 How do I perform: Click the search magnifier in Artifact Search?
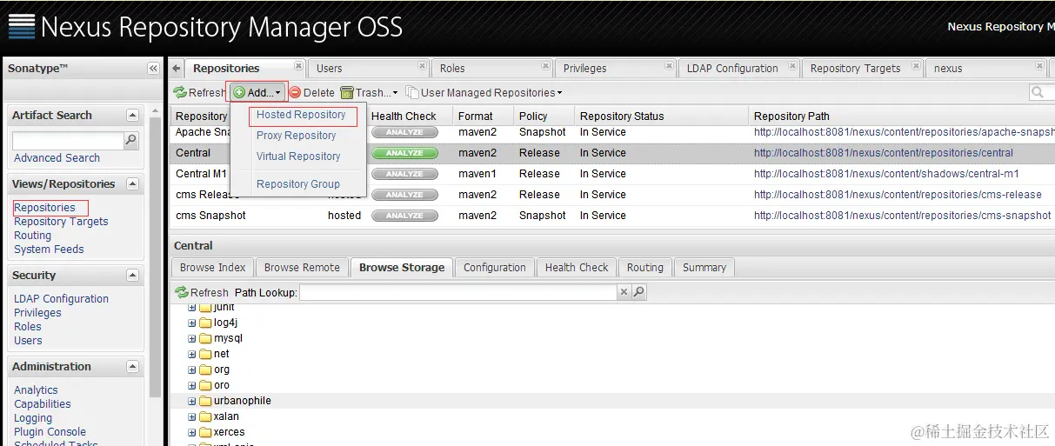pyautogui.click(x=131, y=140)
